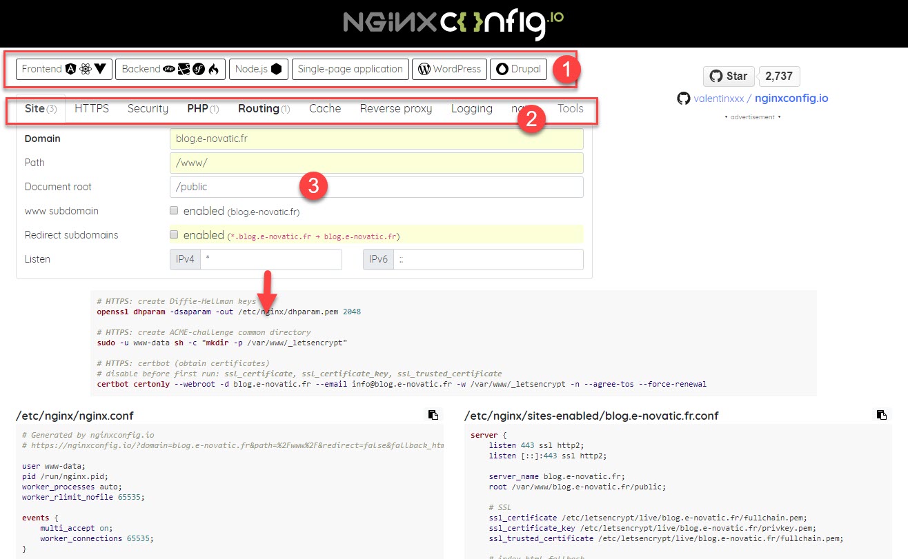
Task: Apply the Backend preset
Action: (x=170, y=69)
